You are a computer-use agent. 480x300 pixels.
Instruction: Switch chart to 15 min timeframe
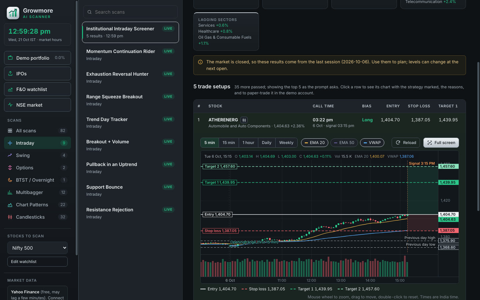pyautogui.click(x=229, y=143)
